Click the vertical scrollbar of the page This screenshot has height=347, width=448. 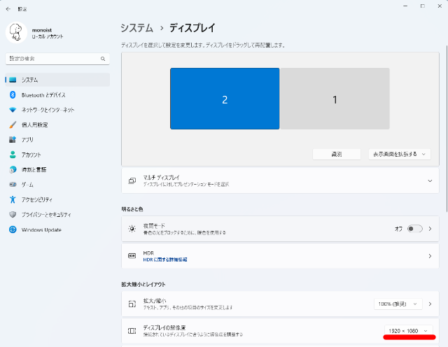point(447,129)
